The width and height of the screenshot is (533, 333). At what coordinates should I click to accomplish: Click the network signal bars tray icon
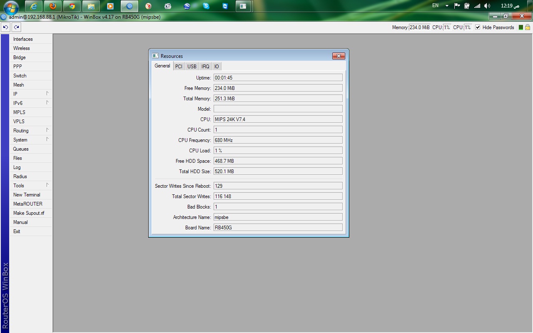(477, 6)
